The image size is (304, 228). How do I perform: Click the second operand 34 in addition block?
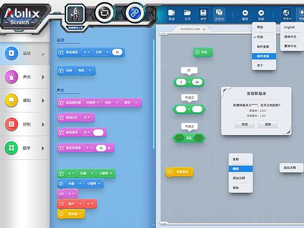point(197,82)
